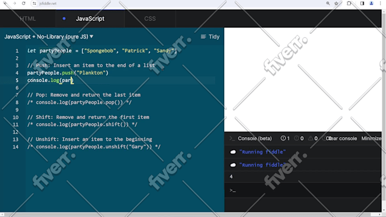386x217 pixels.
Task: Click the Tidy button to format code
Action: pyautogui.click(x=210, y=37)
